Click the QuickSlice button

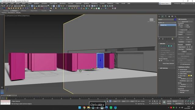pos(181,42)
